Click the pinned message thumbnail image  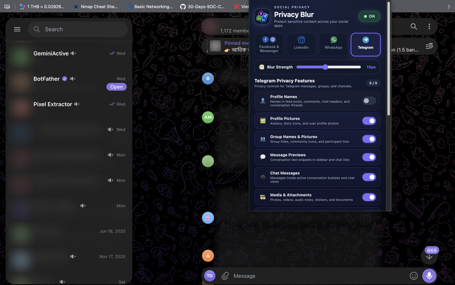coord(215,46)
